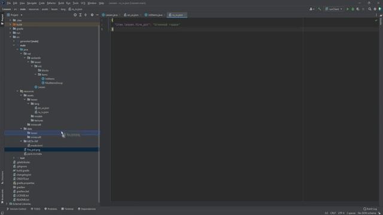Click the closing brace line in the editor
Screen dimensions: 383x215
pyautogui.click(x=113, y=29)
